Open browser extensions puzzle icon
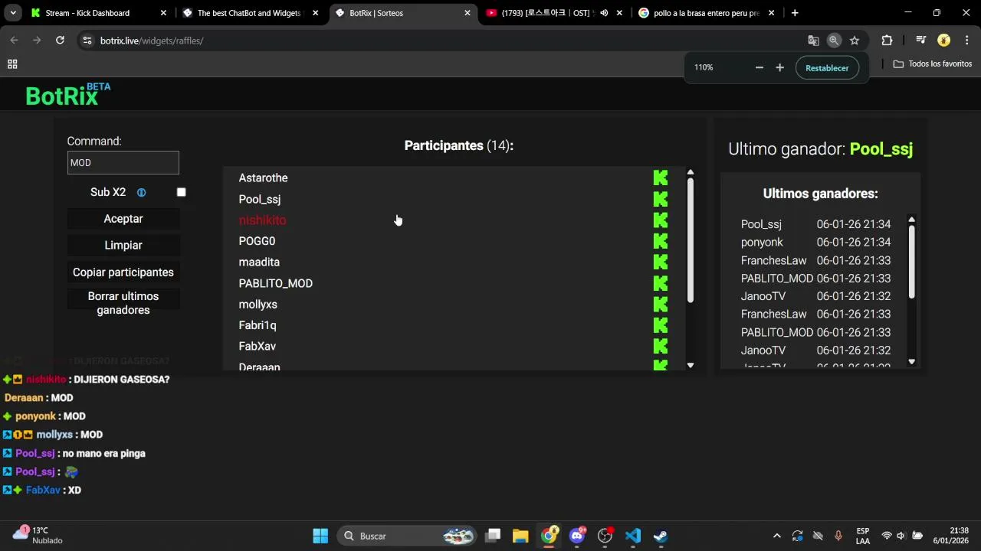The height and width of the screenshot is (551, 981). 887,41
